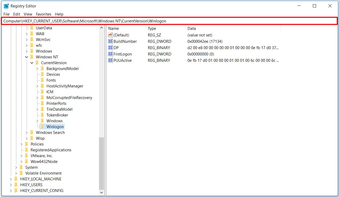Select the BuildNumber value name
The width and height of the screenshot is (339, 197).
125,41
